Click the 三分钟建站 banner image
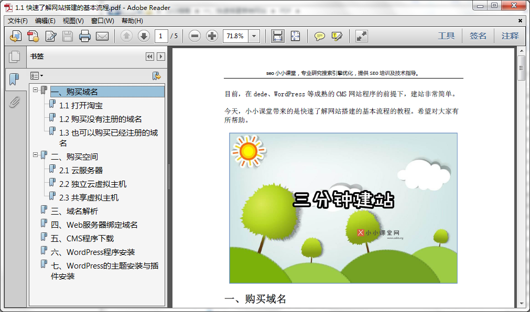 click(343, 208)
